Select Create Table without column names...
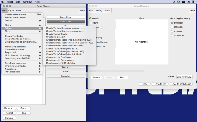 click(70, 31)
